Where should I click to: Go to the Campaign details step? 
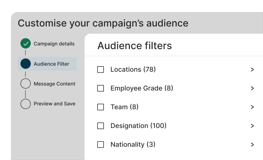(x=54, y=44)
